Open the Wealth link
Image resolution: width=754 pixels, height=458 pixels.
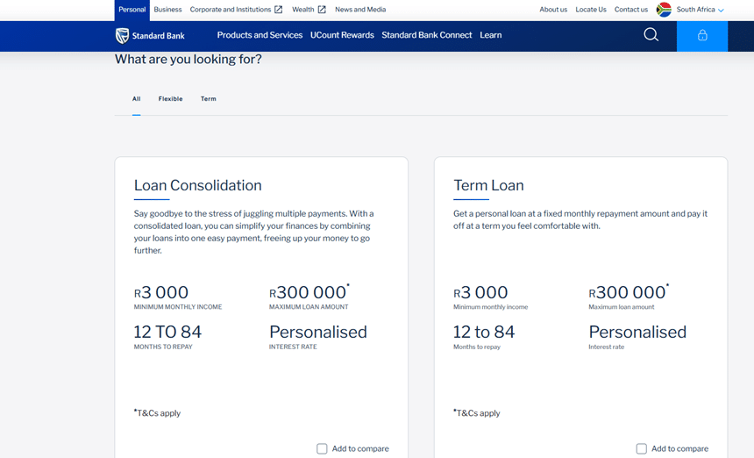point(303,10)
